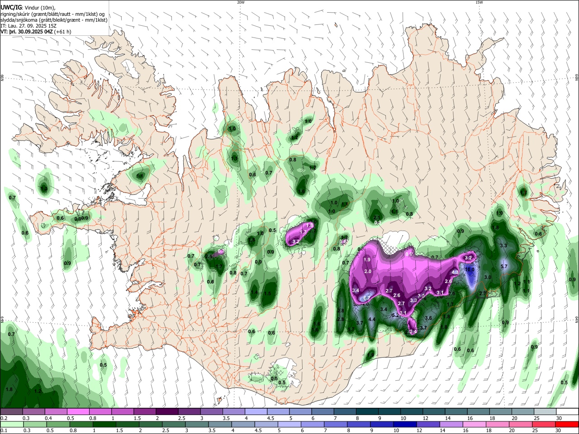Click the 'UWC/IG' title text

[x=11, y=8]
